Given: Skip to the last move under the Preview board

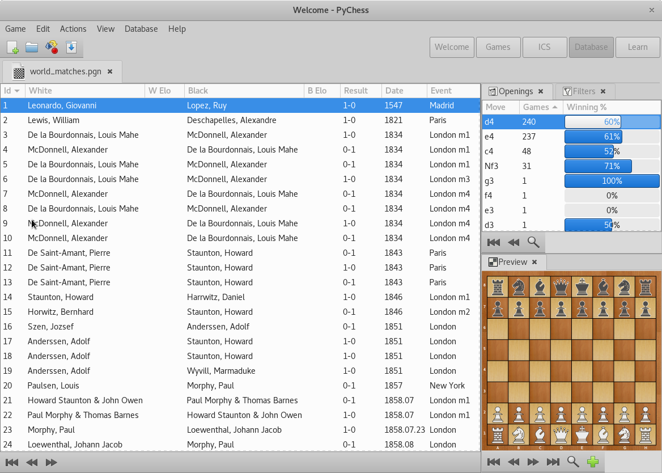Looking at the screenshot, I should 553,462.
